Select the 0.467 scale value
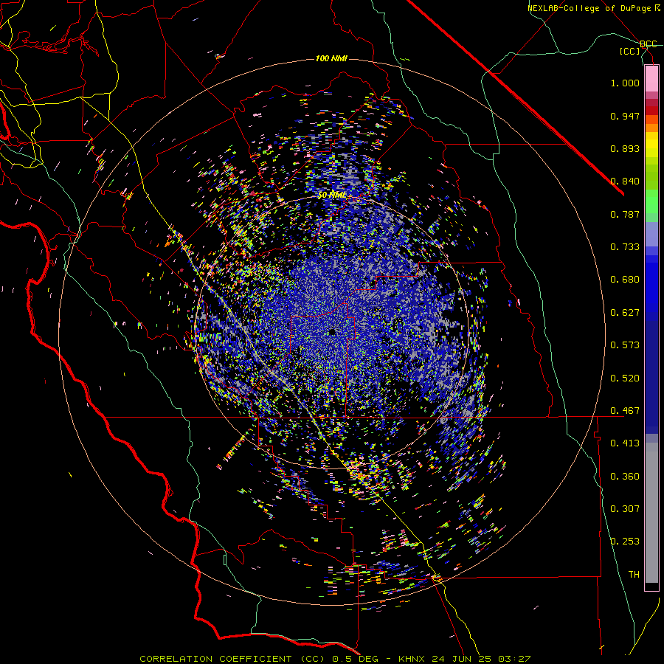Viewport: 664px width, 664px height. pyautogui.click(x=625, y=411)
